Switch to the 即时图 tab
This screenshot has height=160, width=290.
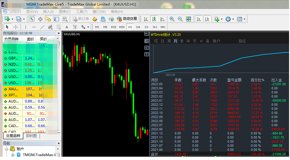point(31,136)
